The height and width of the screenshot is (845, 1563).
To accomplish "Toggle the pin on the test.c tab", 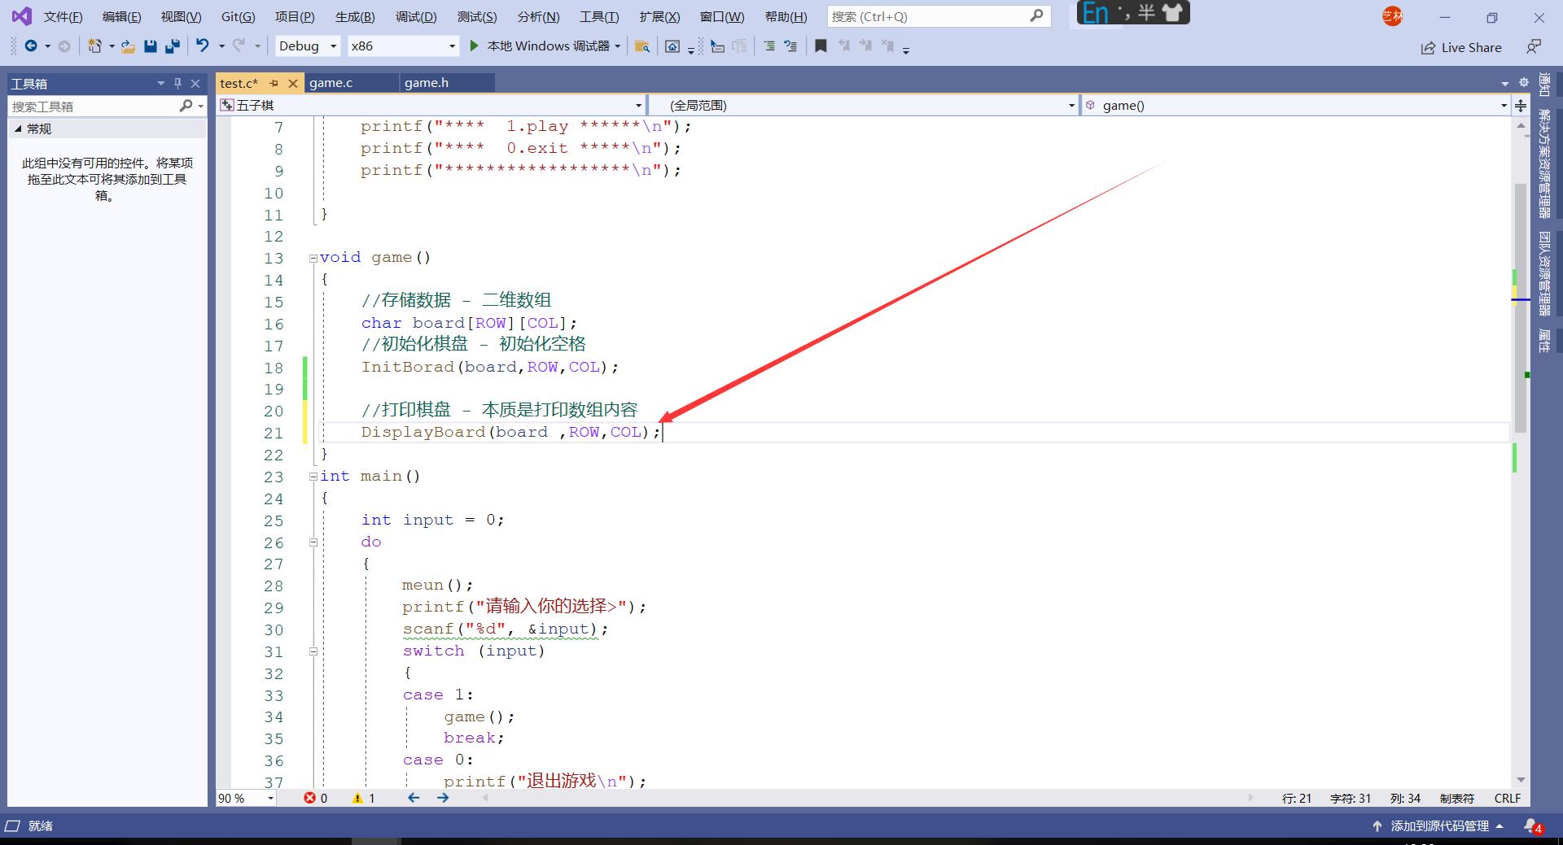I will point(274,83).
